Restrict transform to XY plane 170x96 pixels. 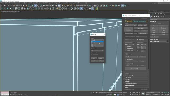90,9
